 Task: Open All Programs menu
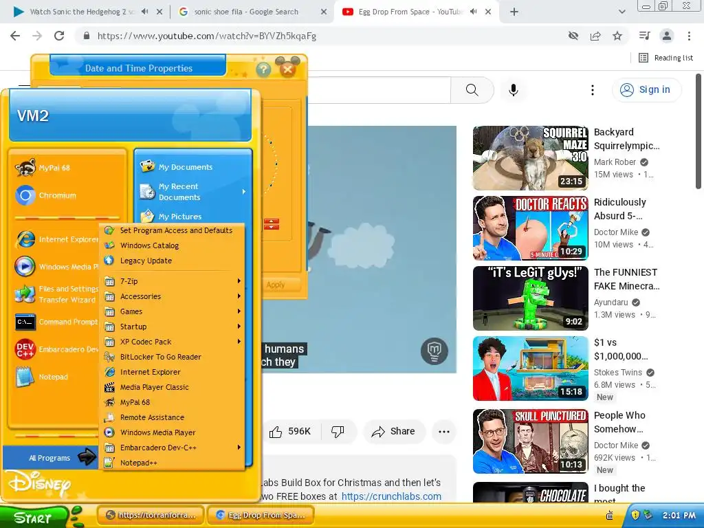[x=50, y=458]
